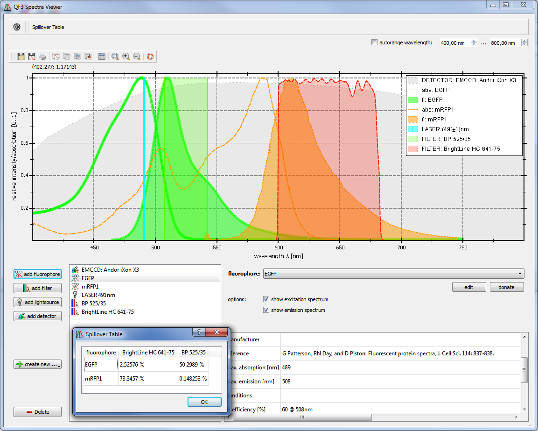Click the LASER (491±1)nm cyan legend swatch
Screen dimensions: 538x431
tap(413, 129)
